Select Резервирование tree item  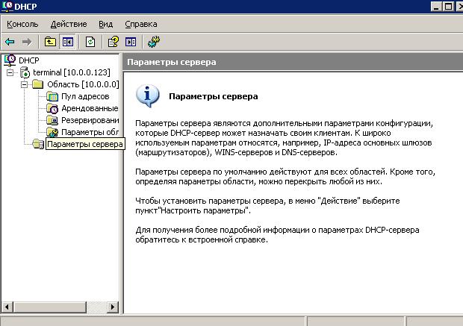[x=89, y=120]
